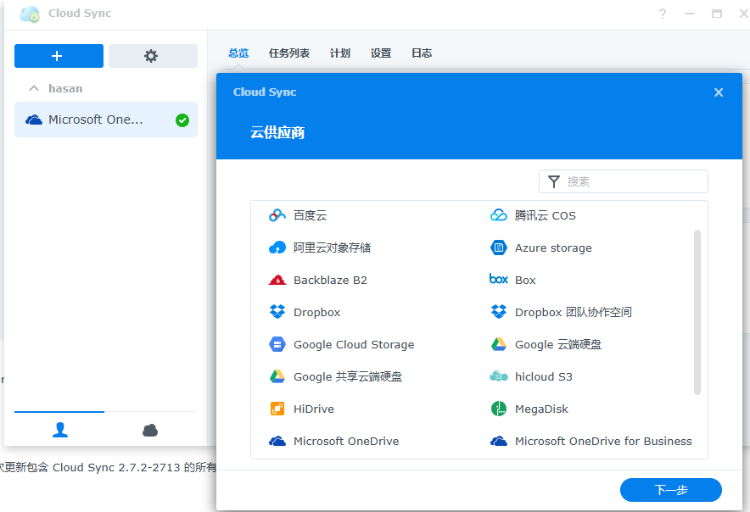Focus the 搜索 provider search field
750x512 pixels.
pos(624,181)
